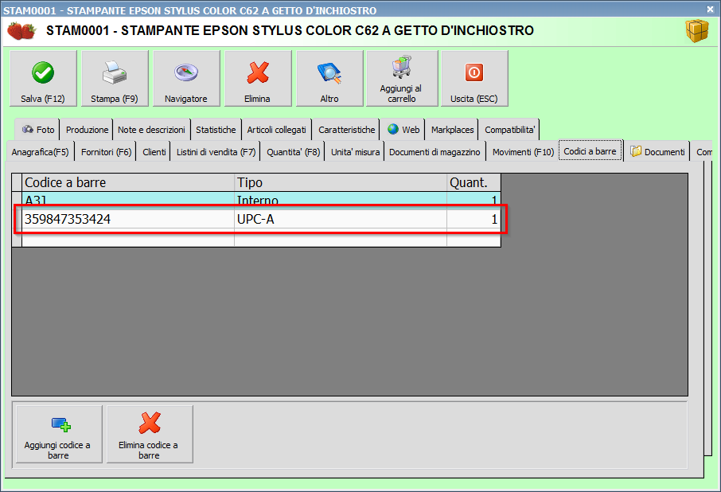This screenshot has height=492, width=721.
Task: Open the Documenti tab with folder icon
Action: pyautogui.click(x=657, y=152)
